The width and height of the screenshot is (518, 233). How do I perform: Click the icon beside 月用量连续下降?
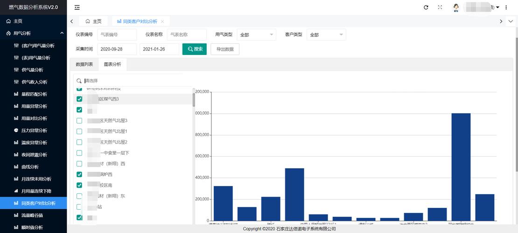[16, 191]
